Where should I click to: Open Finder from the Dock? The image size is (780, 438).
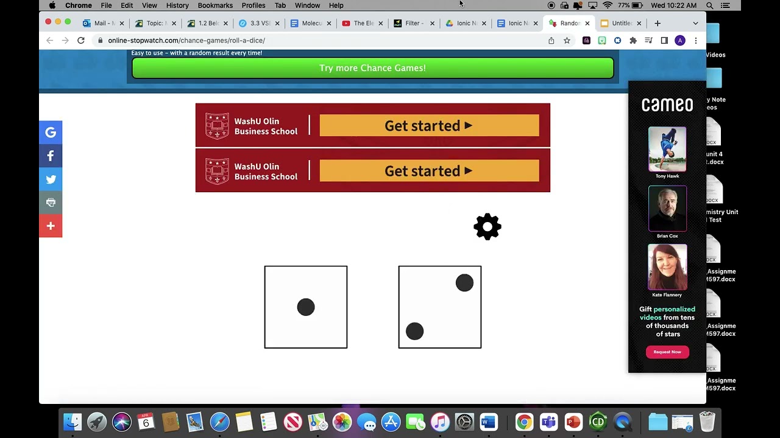(x=73, y=422)
